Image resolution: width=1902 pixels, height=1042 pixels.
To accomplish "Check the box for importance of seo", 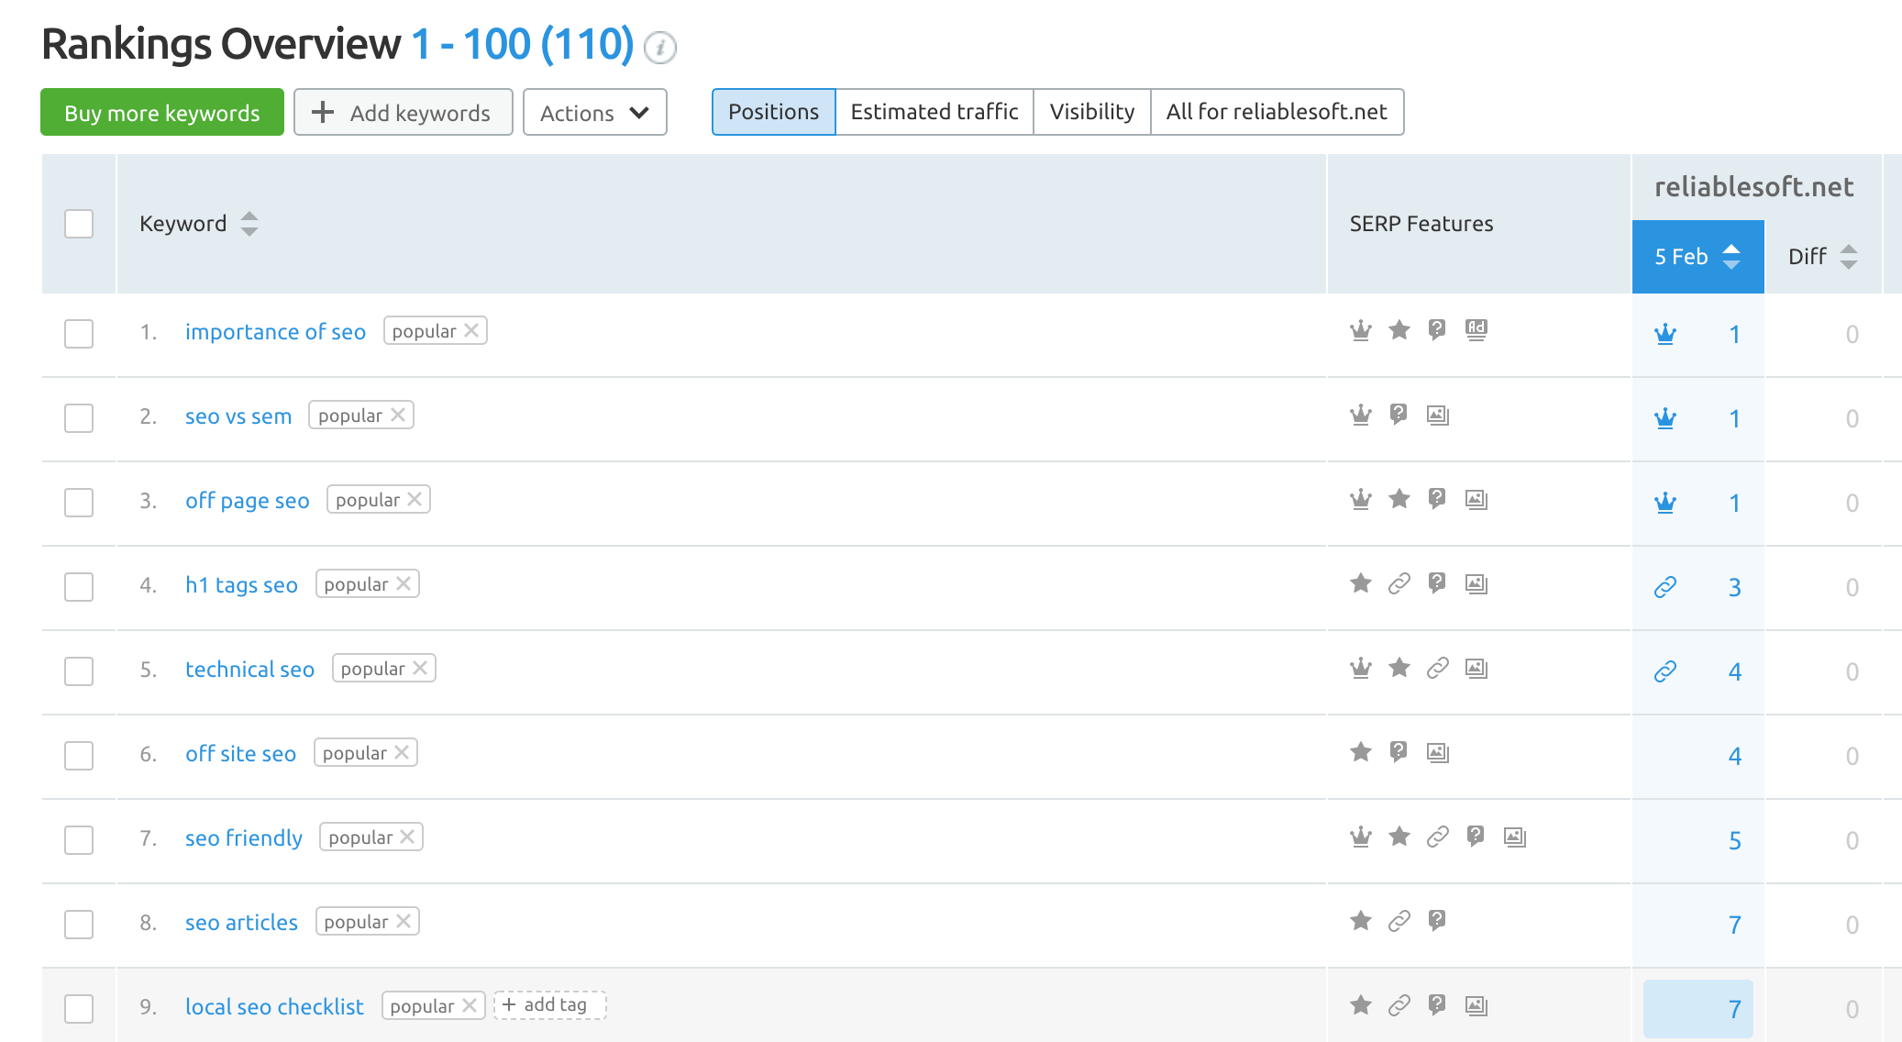I will 79,334.
